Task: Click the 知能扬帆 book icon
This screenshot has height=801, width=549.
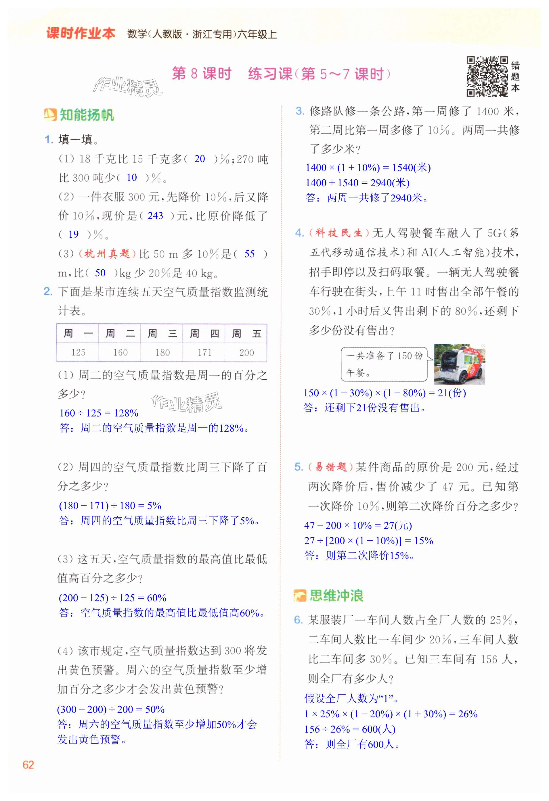Action: coord(50,115)
